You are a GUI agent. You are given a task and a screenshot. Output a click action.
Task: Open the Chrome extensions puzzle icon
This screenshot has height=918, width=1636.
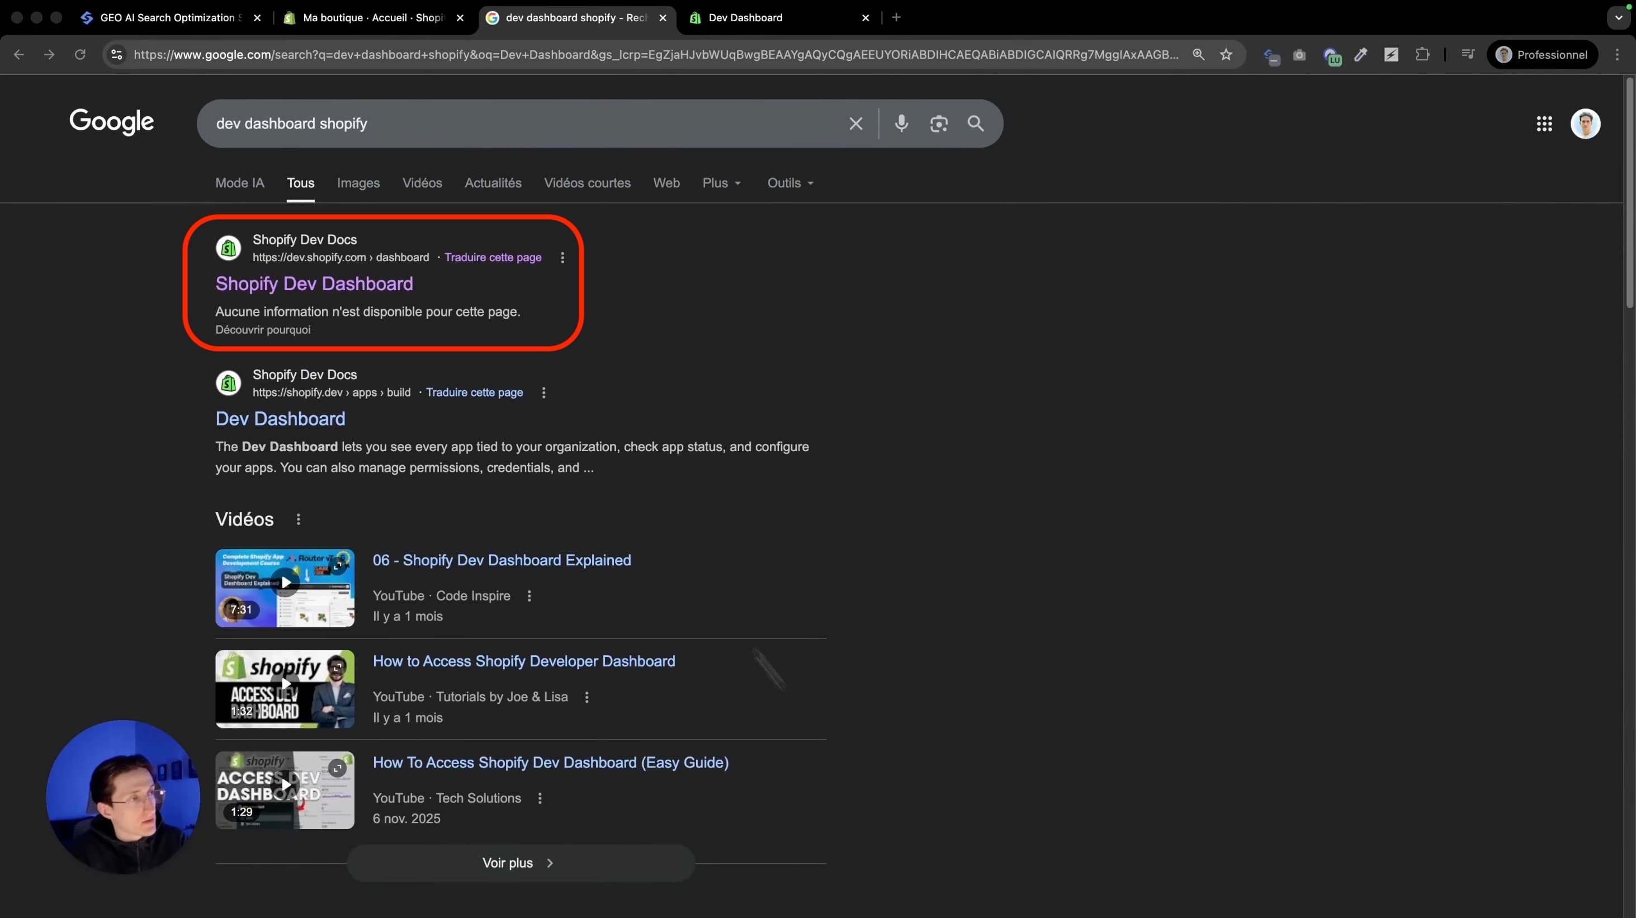tap(1422, 55)
